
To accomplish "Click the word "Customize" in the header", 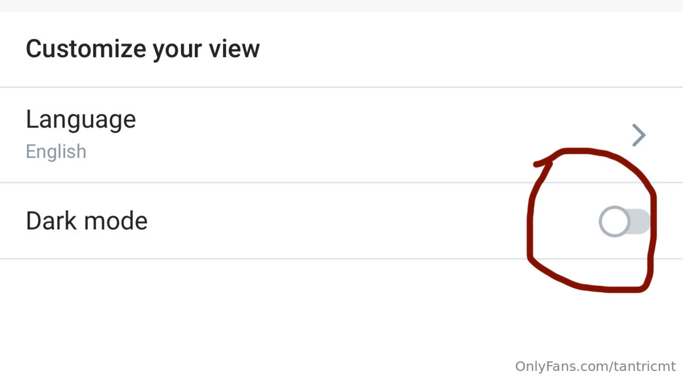I will (x=86, y=48).
